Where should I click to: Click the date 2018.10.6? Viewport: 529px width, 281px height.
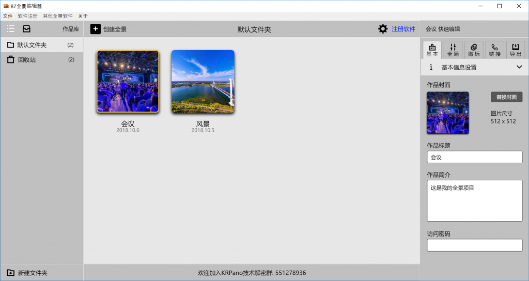point(128,130)
